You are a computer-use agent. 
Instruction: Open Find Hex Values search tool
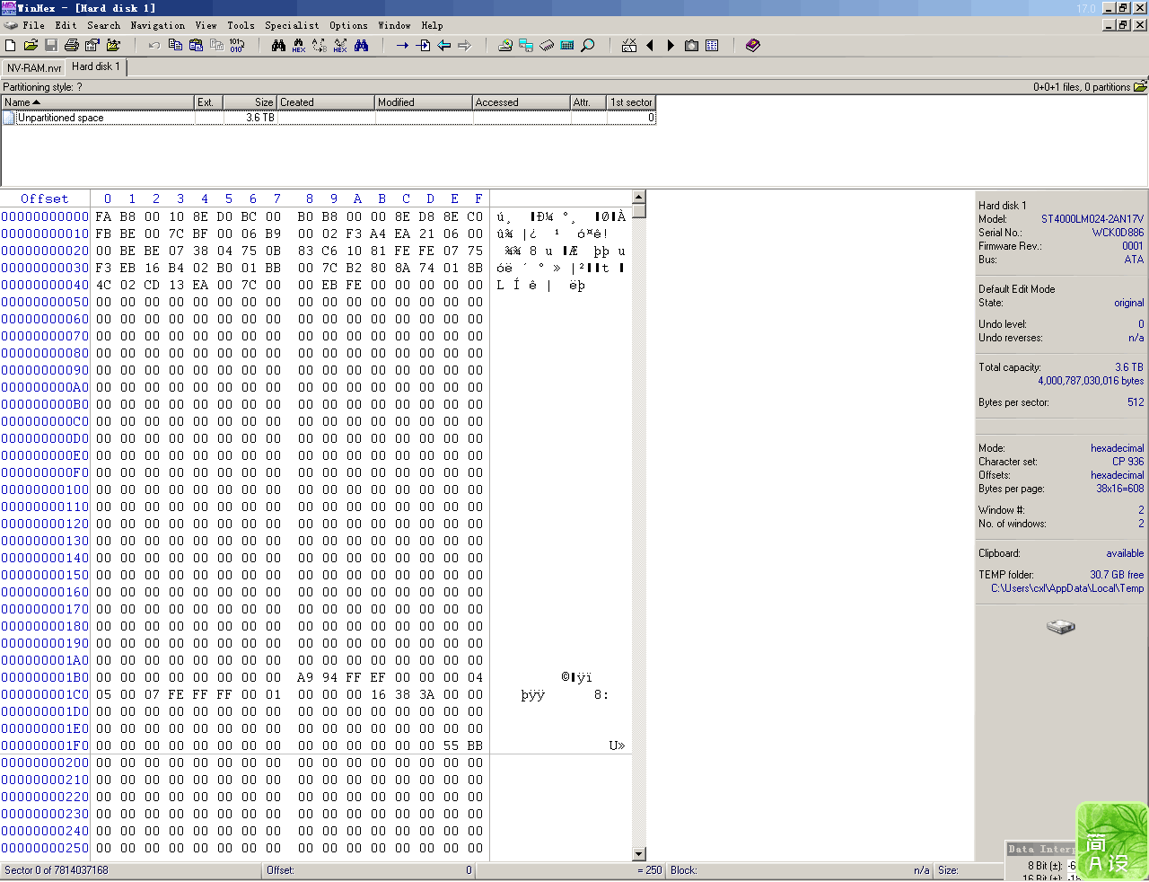click(x=299, y=45)
